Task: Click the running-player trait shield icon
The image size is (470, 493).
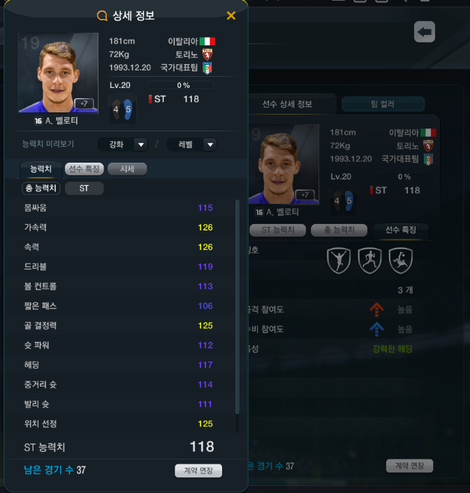Action: (369, 260)
